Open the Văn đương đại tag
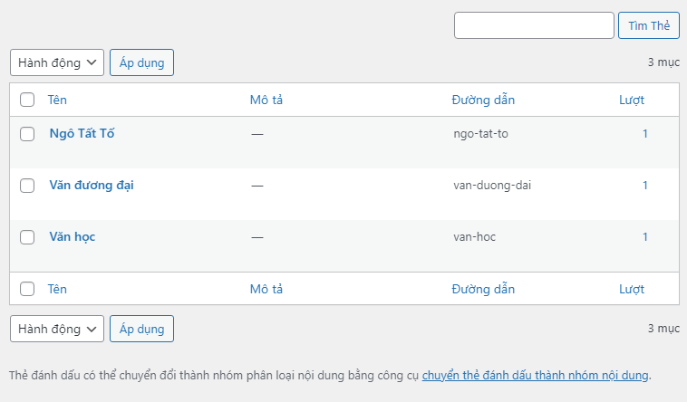 pyautogui.click(x=92, y=185)
